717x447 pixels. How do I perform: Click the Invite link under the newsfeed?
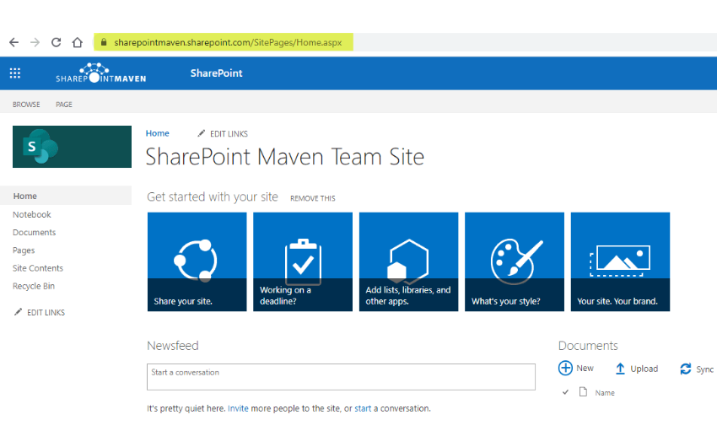pyautogui.click(x=238, y=408)
